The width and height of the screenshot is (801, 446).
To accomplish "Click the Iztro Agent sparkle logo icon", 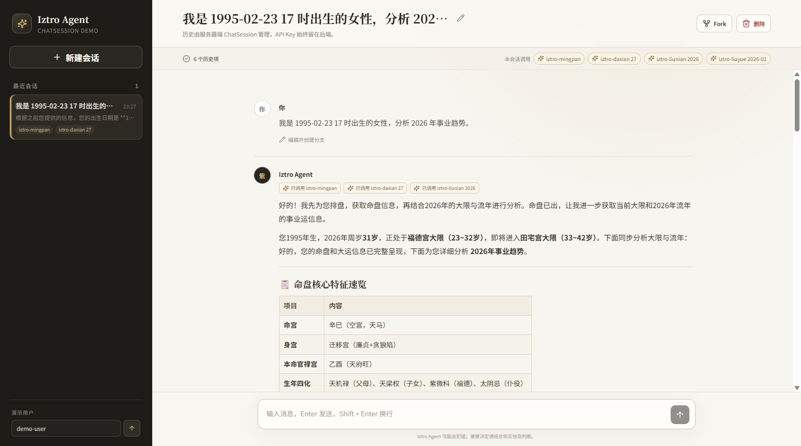I will coord(22,23).
